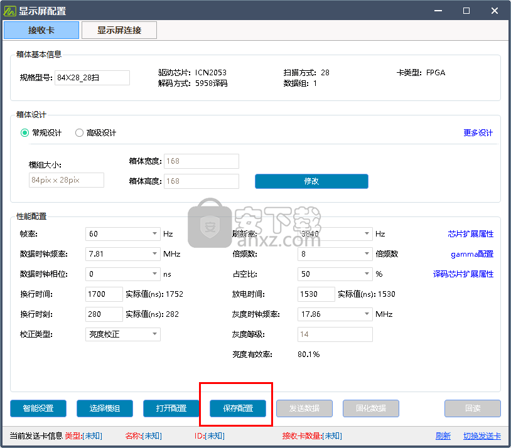Click the 固化数据 button

click(371, 408)
